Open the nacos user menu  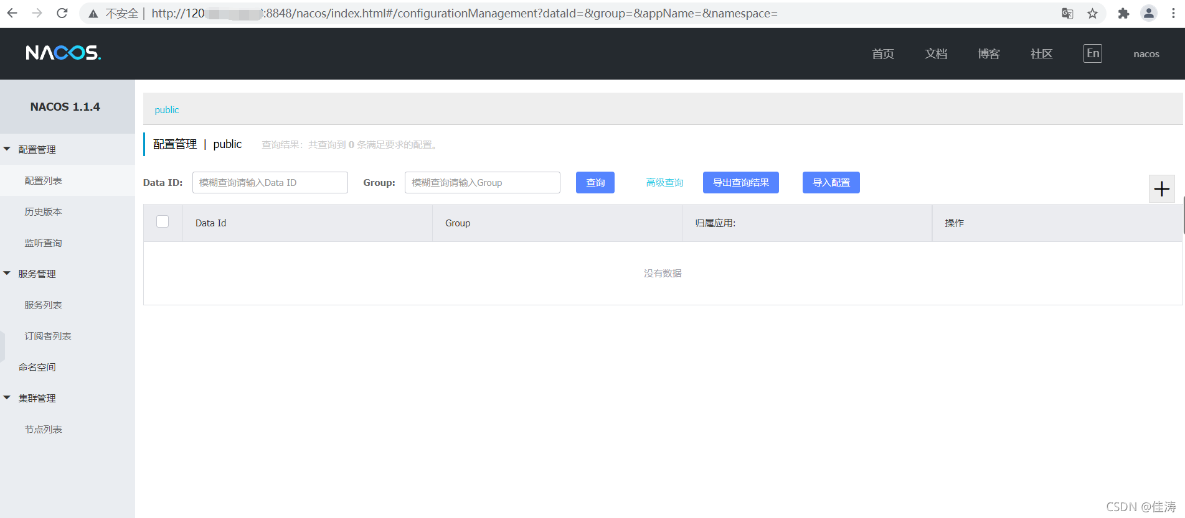point(1146,54)
